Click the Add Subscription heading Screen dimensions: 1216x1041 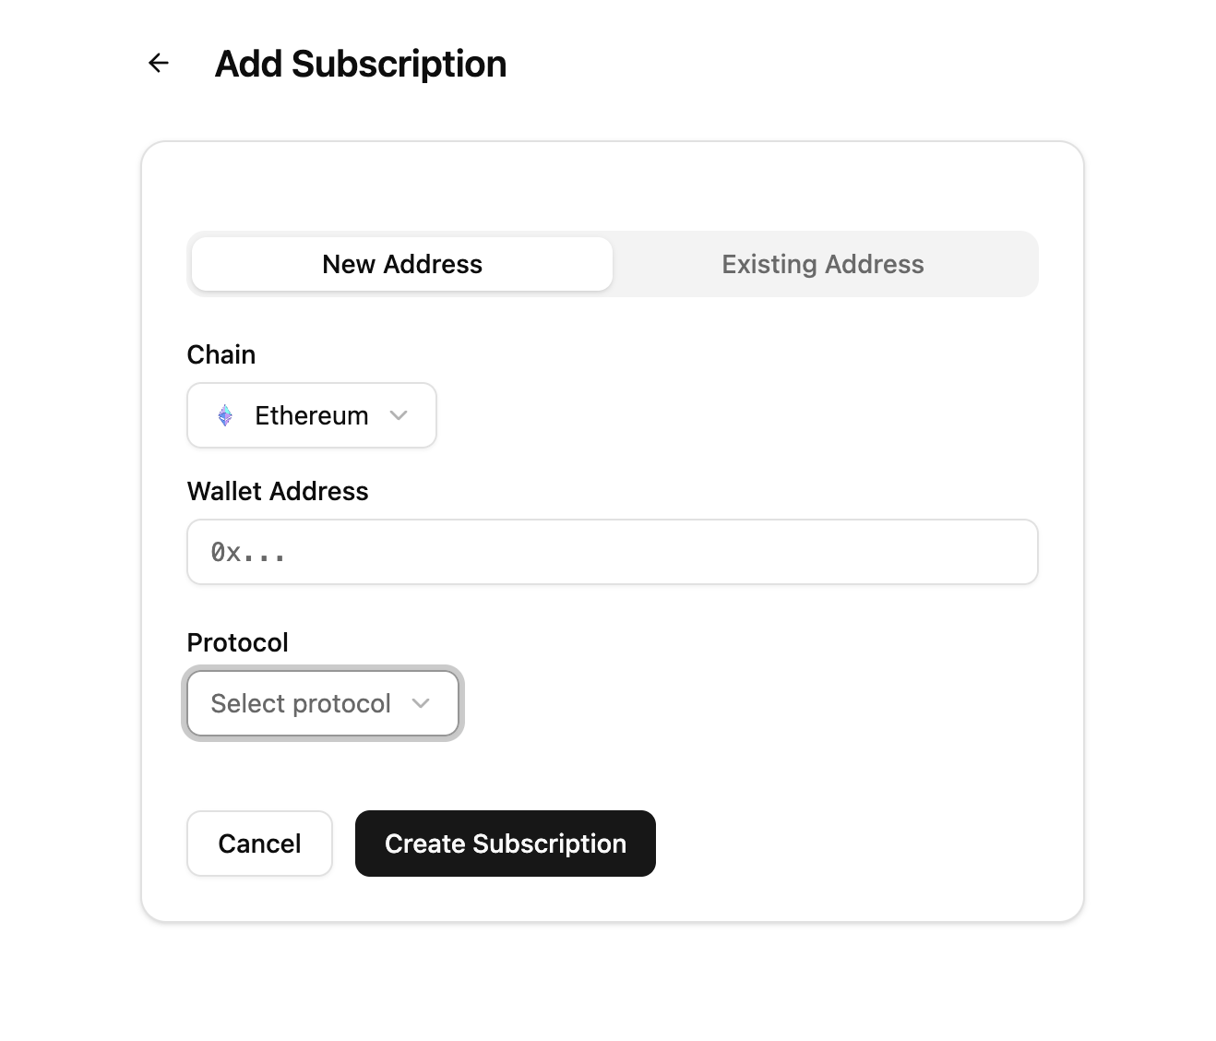(361, 63)
